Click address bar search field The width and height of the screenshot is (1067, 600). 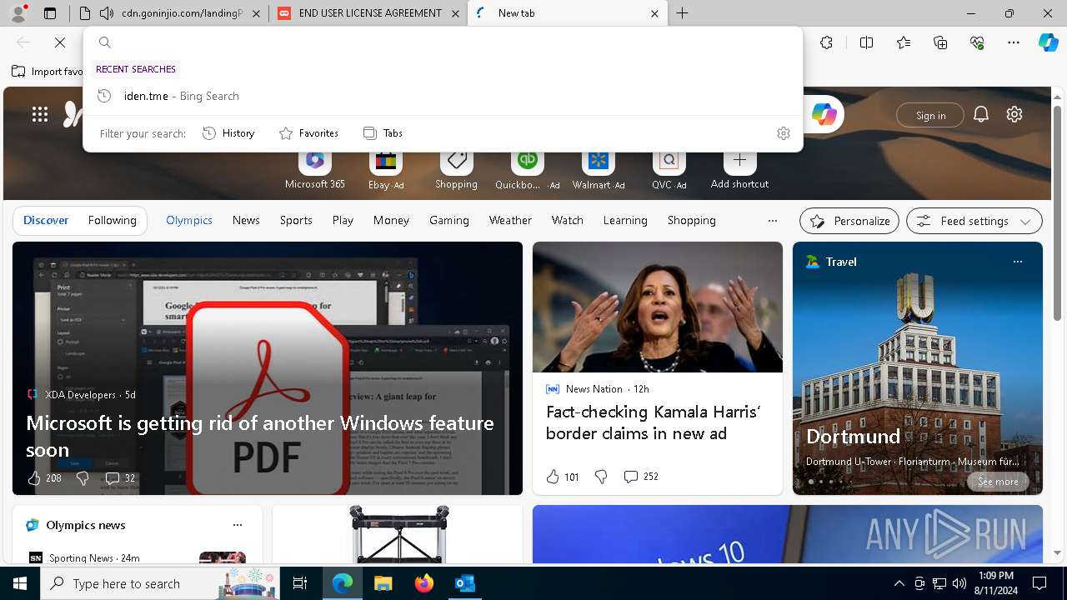(x=443, y=42)
